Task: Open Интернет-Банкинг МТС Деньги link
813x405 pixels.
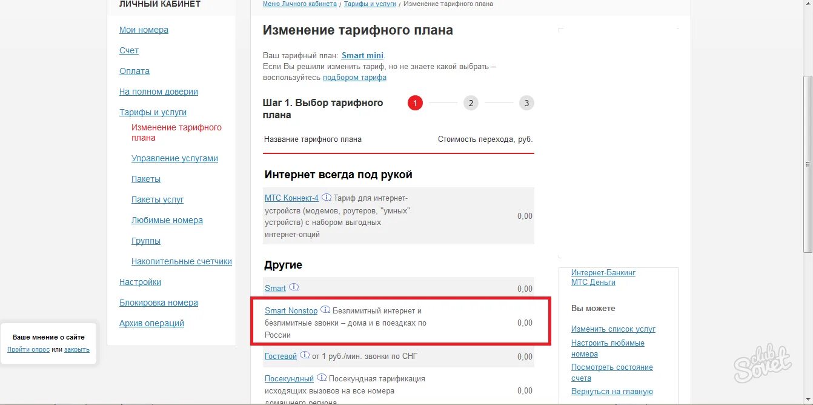Action: click(x=603, y=278)
